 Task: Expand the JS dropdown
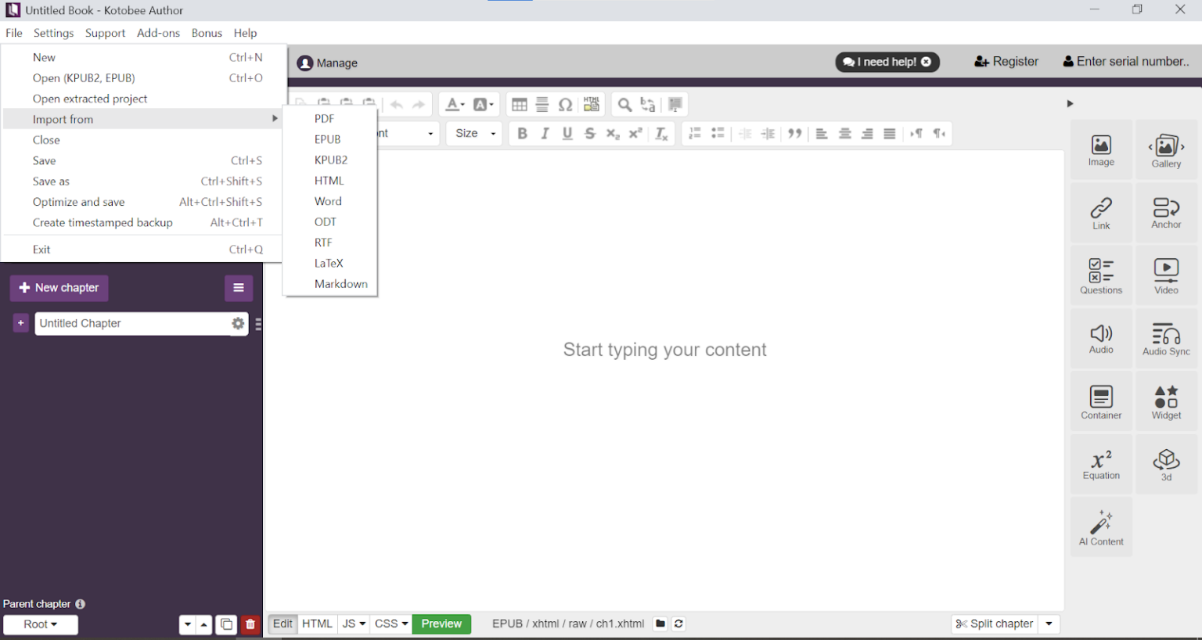[354, 624]
